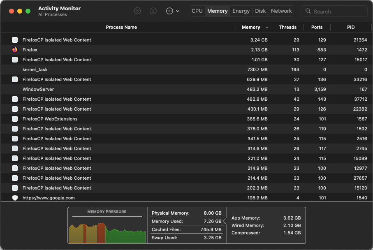Click the 730.7 MB memory value

(x=257, y=69)
